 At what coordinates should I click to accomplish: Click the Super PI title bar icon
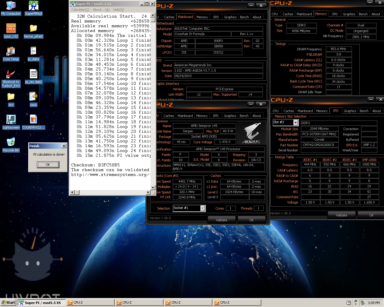click(72, 4)
